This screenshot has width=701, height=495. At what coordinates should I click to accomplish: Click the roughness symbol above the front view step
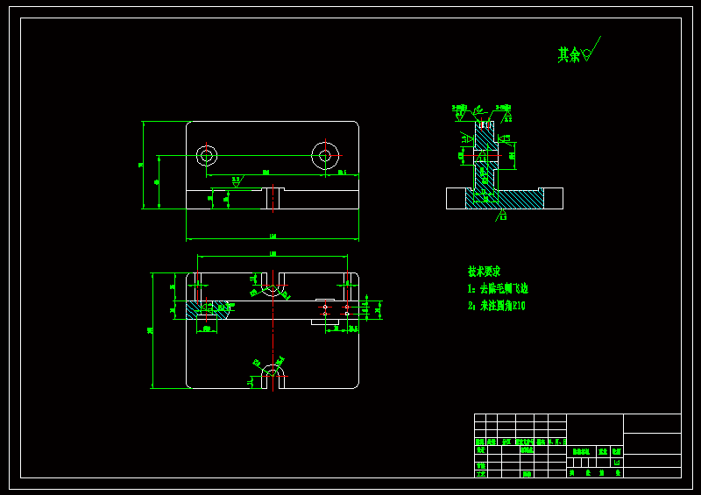(x=237, y=181)
